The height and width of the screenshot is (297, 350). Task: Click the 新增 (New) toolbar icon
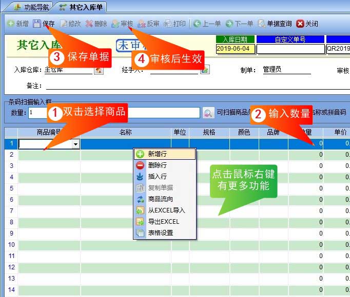click(11, 24)
